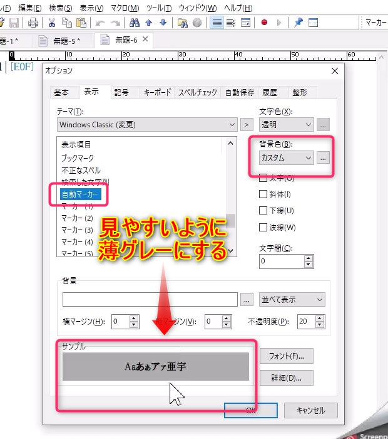Increase 縦マージン with the up spinner
The height and width of the screenshot is (439, 388).
click(227, 319)
